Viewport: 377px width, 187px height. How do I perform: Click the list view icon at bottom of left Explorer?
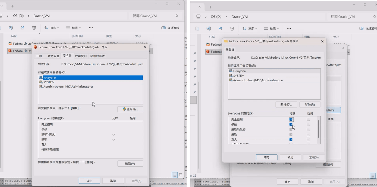(x=175, y=175)
